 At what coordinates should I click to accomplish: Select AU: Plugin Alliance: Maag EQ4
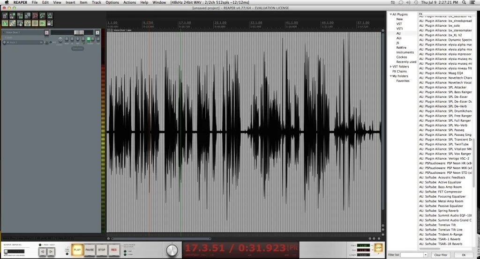coord(441,73)
